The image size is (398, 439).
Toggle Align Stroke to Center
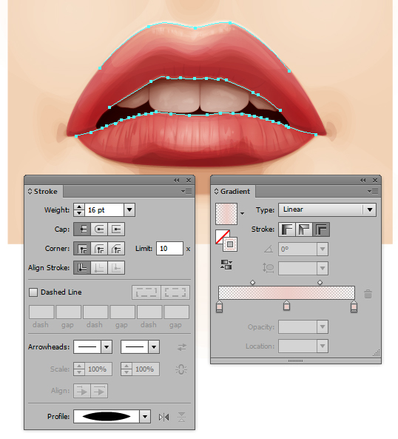click(82, 268)
